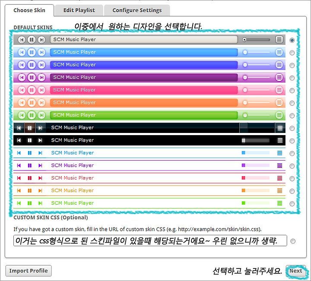The image size is (311, 281).
Task: Click pause icon on dark navy skin
Action: point(29,128)
